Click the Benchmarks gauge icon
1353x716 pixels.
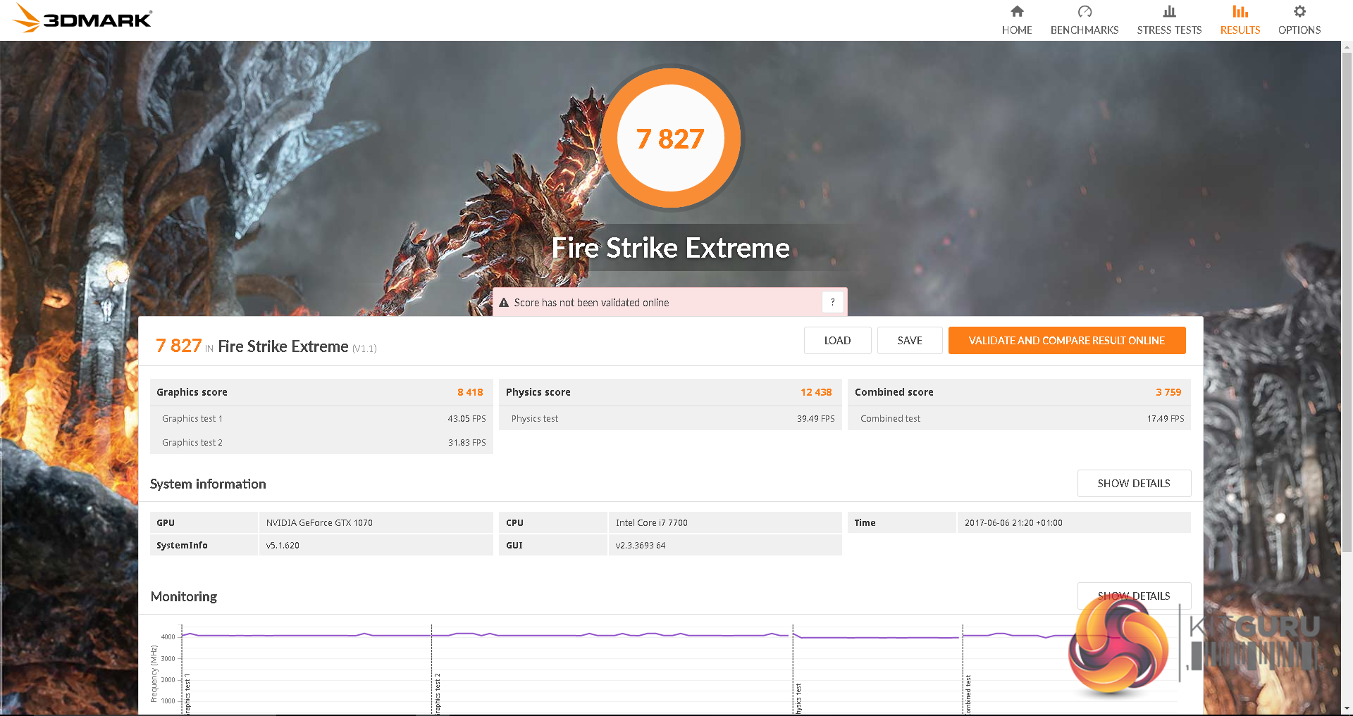1085,11
